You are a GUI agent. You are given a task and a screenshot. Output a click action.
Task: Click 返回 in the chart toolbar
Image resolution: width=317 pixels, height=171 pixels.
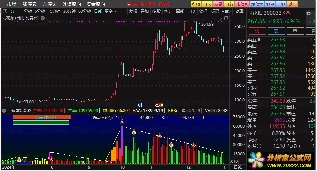(239, 11)
